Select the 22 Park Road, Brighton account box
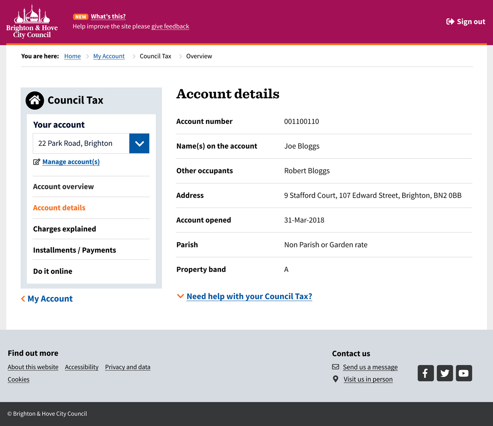Screen dimensions: 493x426 click(81, 144)
